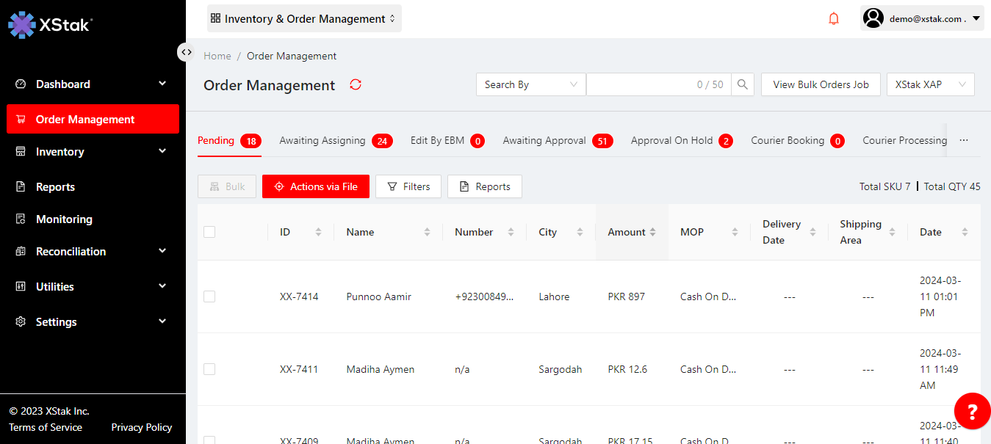Open the red help question mark button
The image size is (991, 444).
tap(972, 411)
